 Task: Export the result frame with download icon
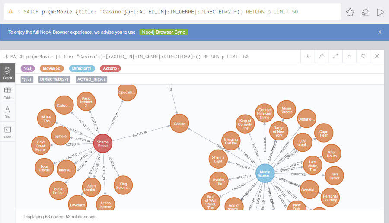(308, 56)
